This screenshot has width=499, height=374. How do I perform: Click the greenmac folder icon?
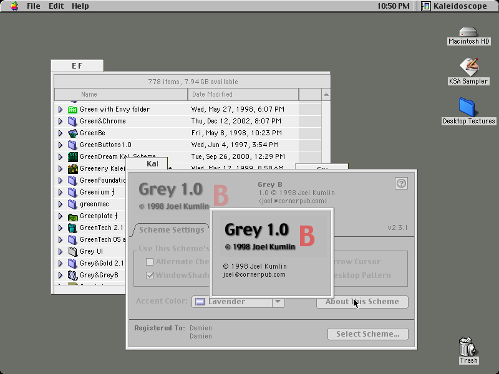coord(72,204)
